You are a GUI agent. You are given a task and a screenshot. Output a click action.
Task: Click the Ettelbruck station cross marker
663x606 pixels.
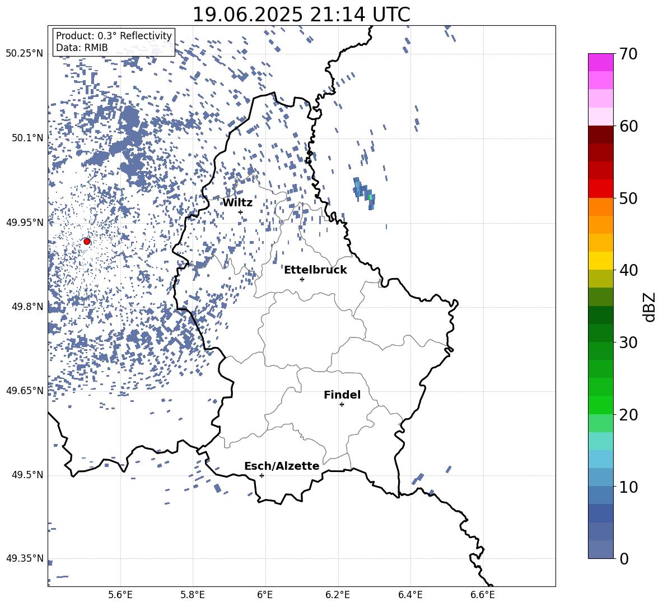pos(302,279)
